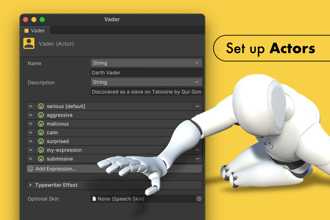This screenshot has height=220, width=330.
Task: Pick the reorder handle of the surprised row
Action: tap(31, 141)
